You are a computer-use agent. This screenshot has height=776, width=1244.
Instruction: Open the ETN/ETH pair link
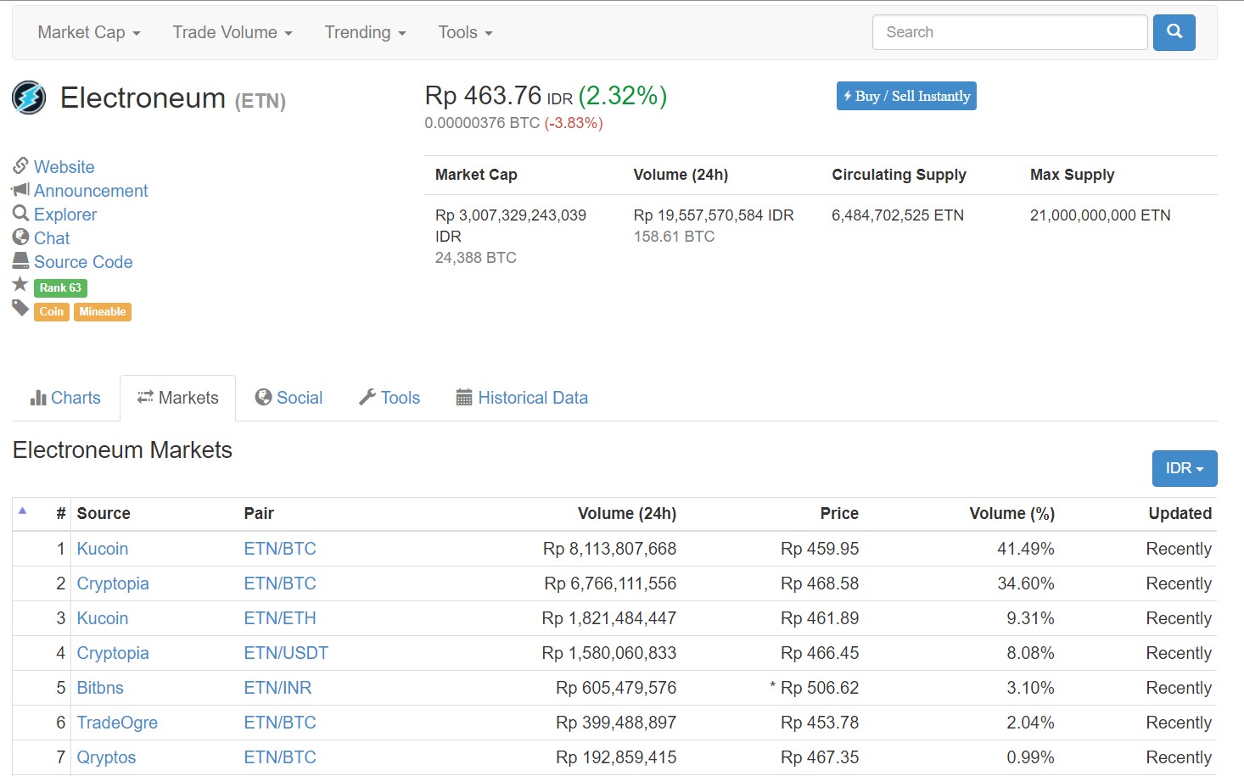(x=280, y=618)
